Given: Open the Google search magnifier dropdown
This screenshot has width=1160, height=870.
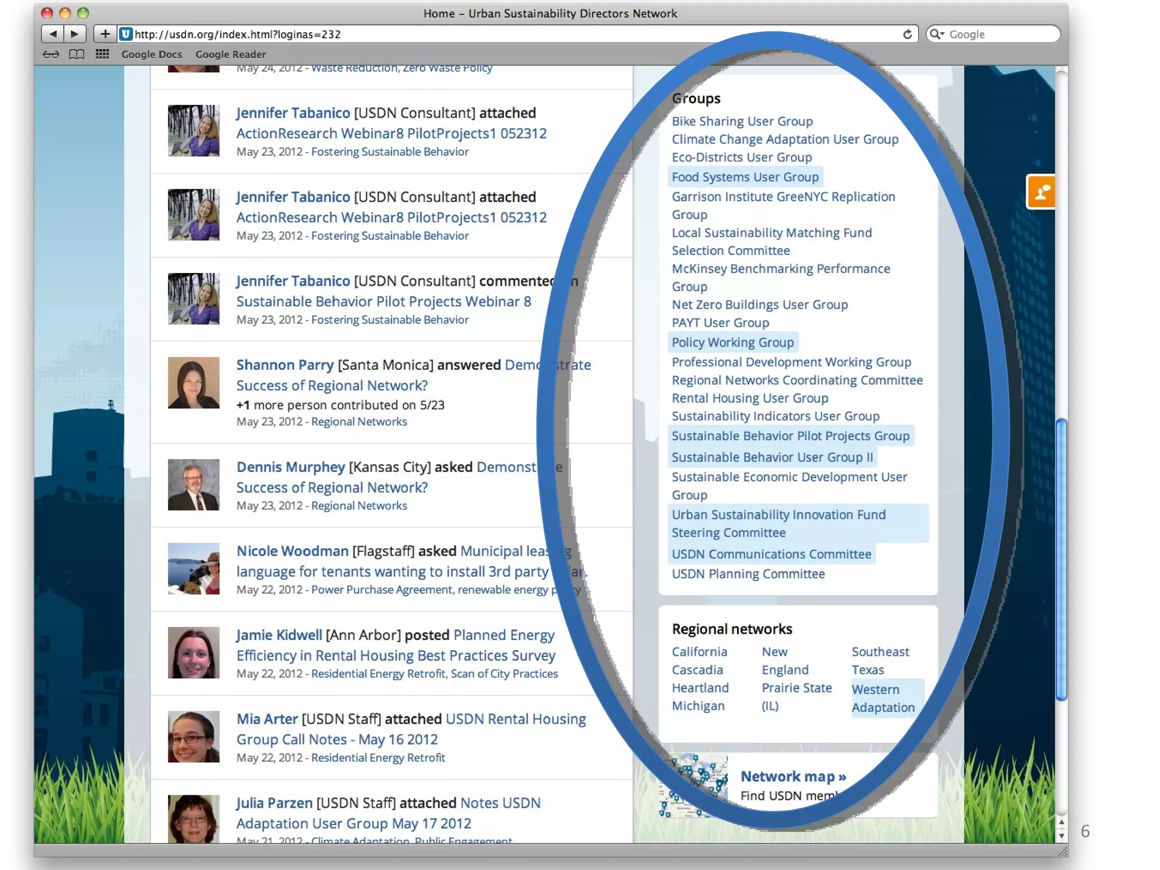Looking at the screenshot, I should [x=937, y=35].
